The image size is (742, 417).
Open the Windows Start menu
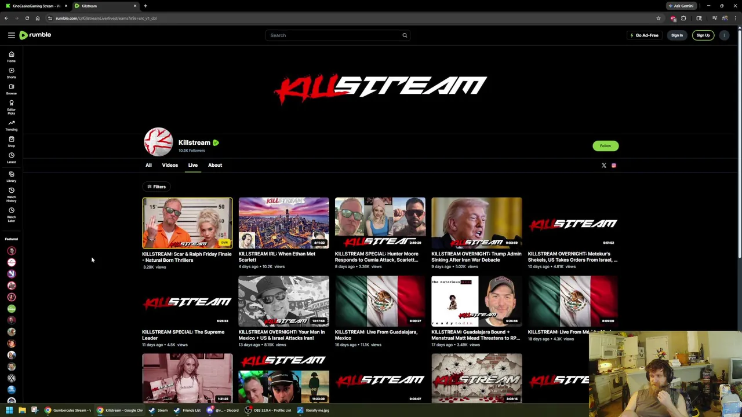pyautogui.click(x=9, y=410)
